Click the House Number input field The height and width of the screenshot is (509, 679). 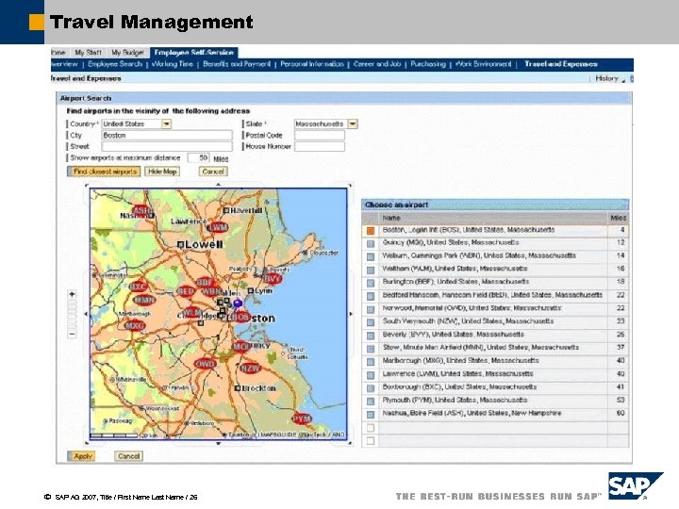pyautogui.click(x=320, y=146)
